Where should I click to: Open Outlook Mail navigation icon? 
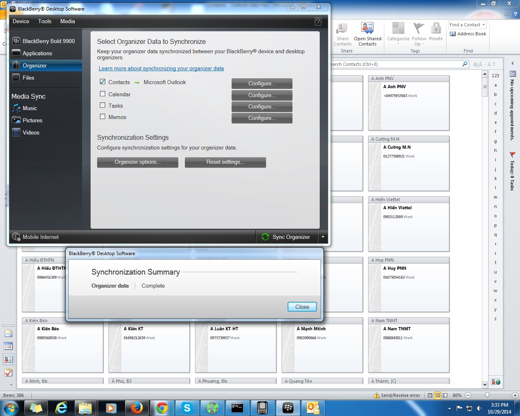coord(8,333)
